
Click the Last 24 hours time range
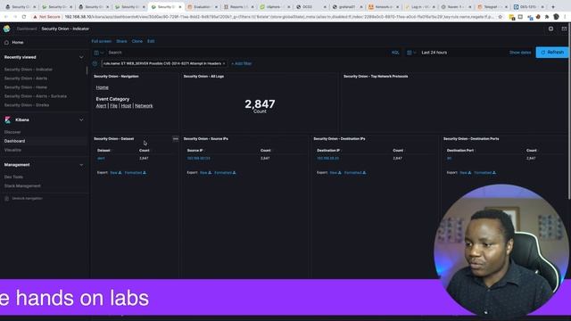[x=434, y=53]
